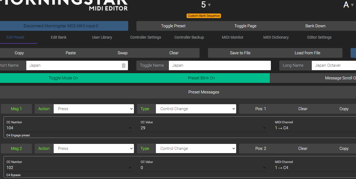
Task: Open the bank number 5 dropdown arrow
Action: (209, 5)
